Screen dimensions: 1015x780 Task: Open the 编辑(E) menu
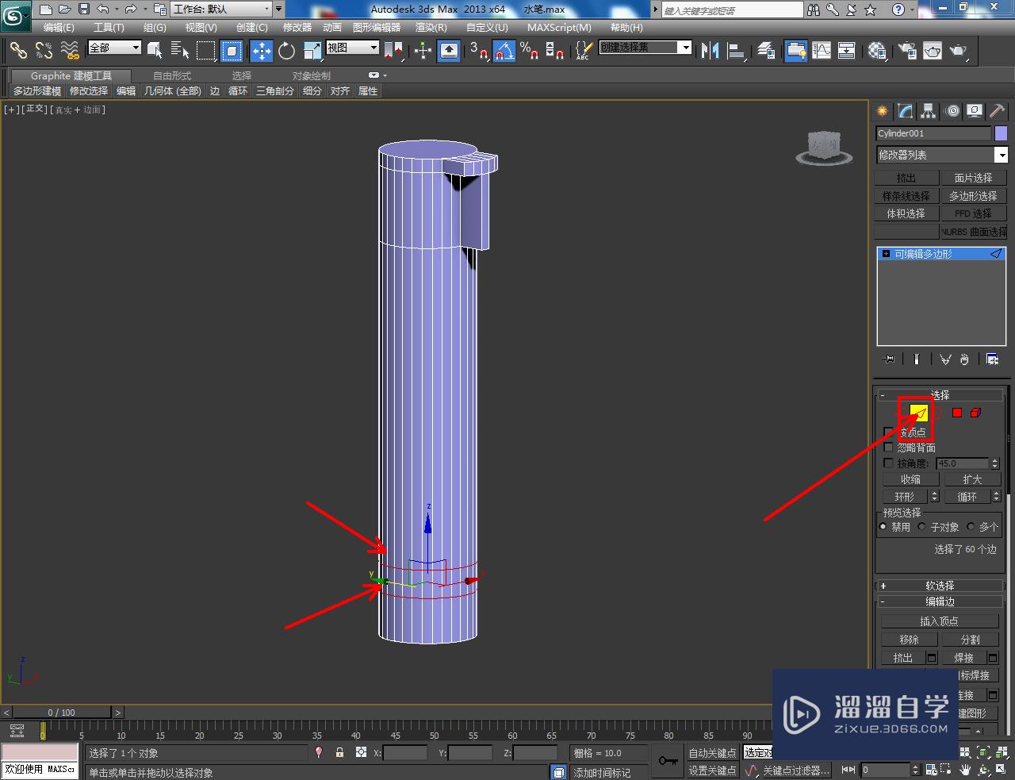click(x=59, y=27)
